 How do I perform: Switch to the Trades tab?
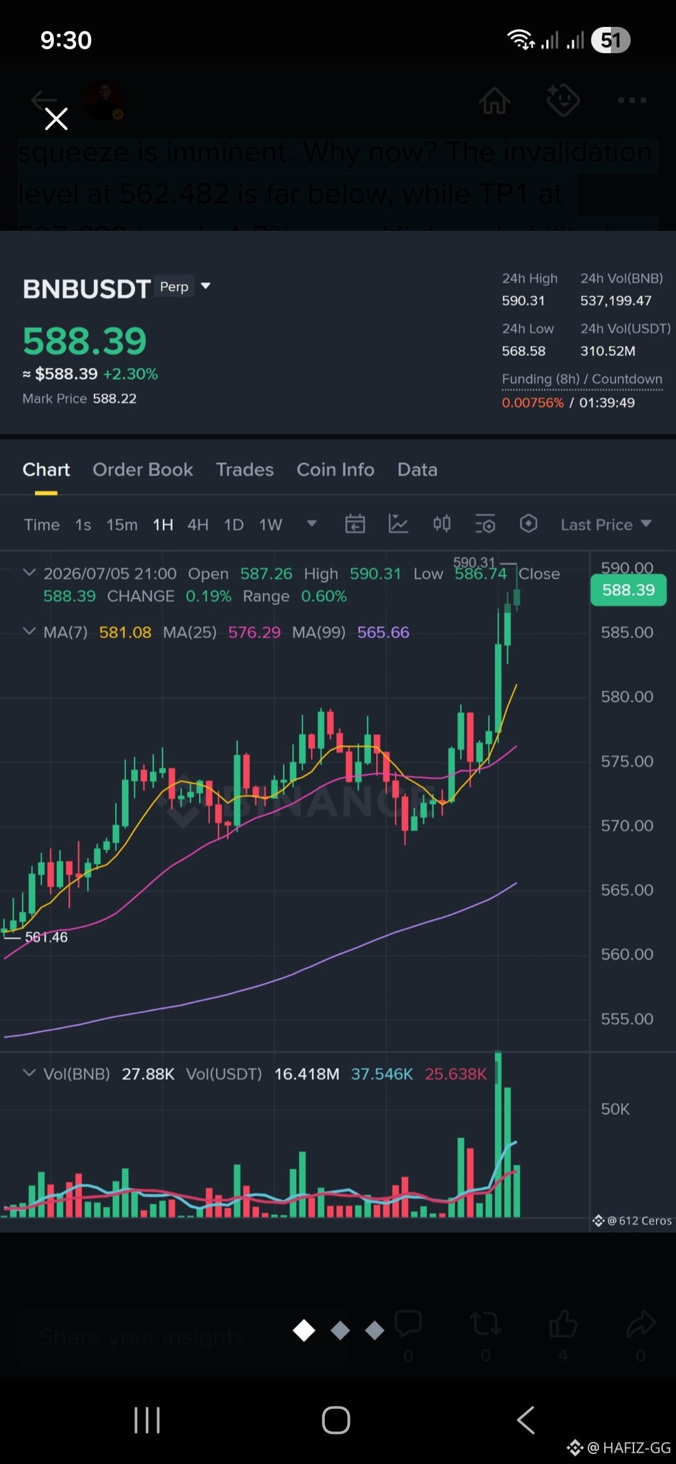click(x=245, y=470)
